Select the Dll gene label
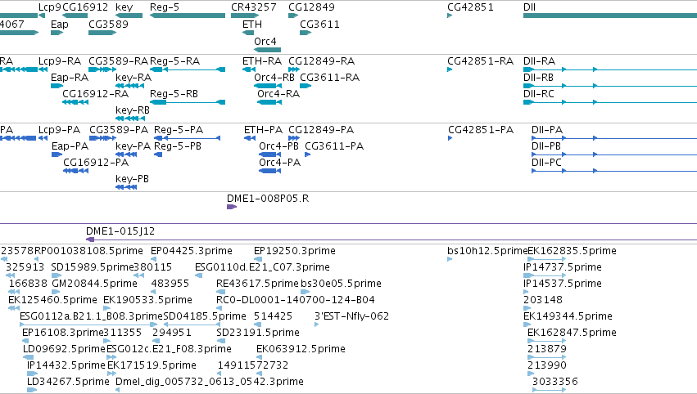Screen dimensions: 697x394 pyautogui.click(x=529, y=7)
